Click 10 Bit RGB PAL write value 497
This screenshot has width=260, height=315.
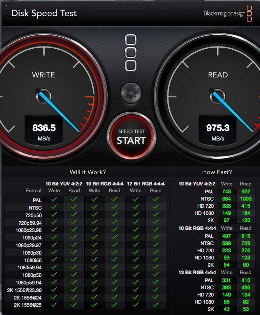click(x=226, y=236)
